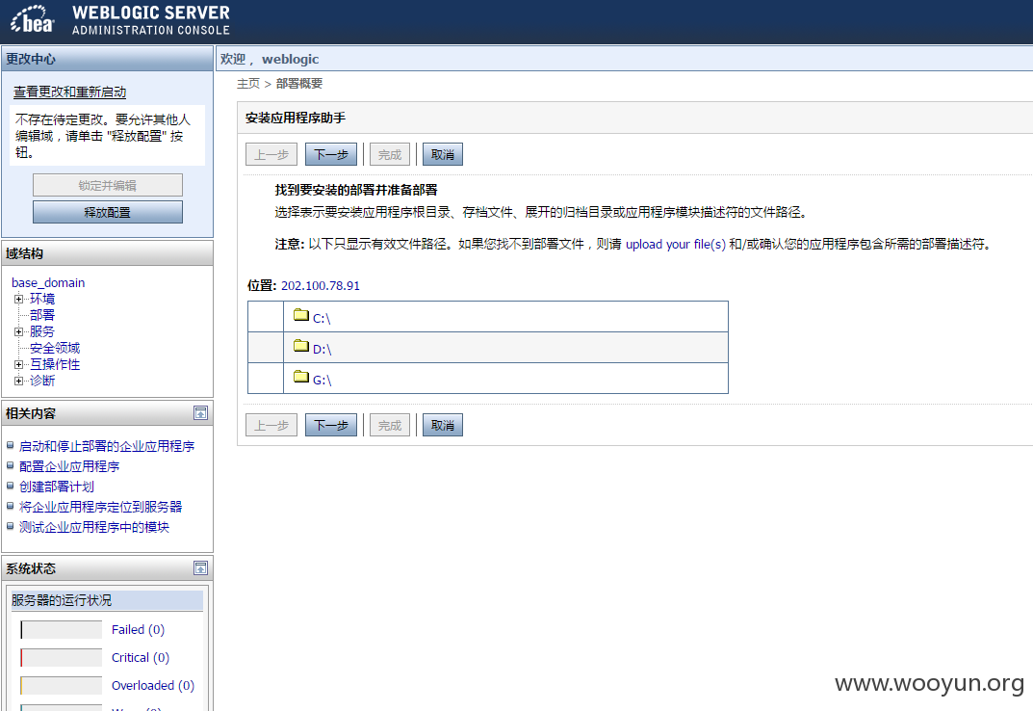The image size is (1033, 711).
Task: Select 环境 in the domain tree
Action: (x=42, y=299)
